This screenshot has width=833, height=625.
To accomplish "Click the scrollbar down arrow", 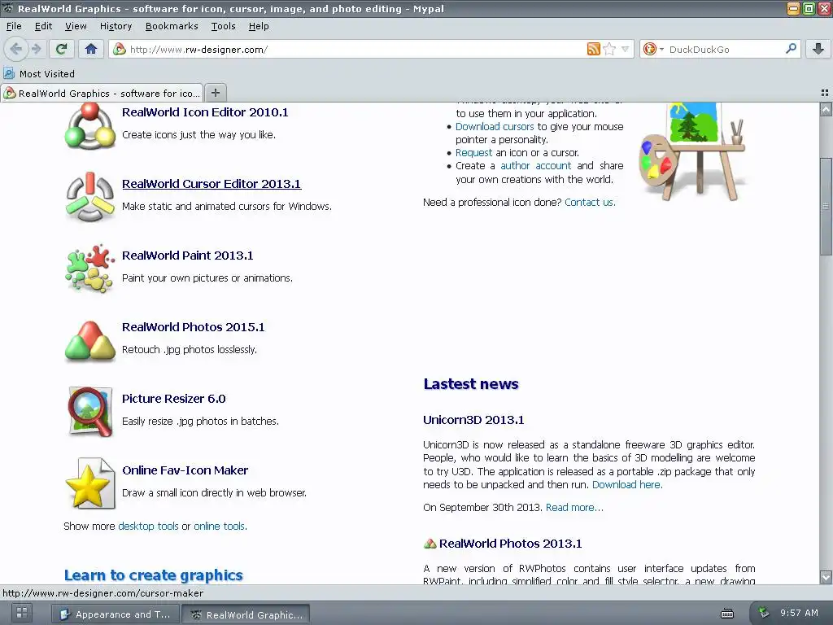I will point(826,577).
